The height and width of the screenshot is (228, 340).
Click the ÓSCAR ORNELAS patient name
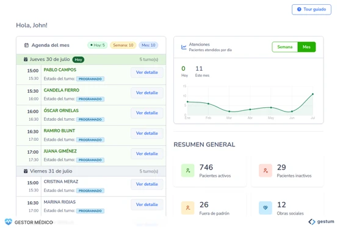pyautogui.click(x=61, y=110)
